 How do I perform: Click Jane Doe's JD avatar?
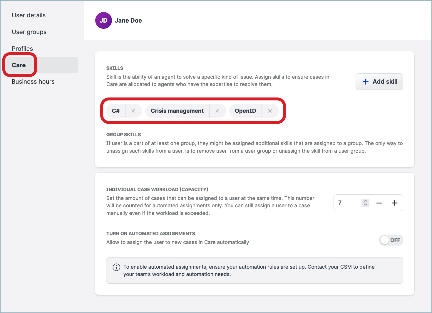tap(103, 20)
